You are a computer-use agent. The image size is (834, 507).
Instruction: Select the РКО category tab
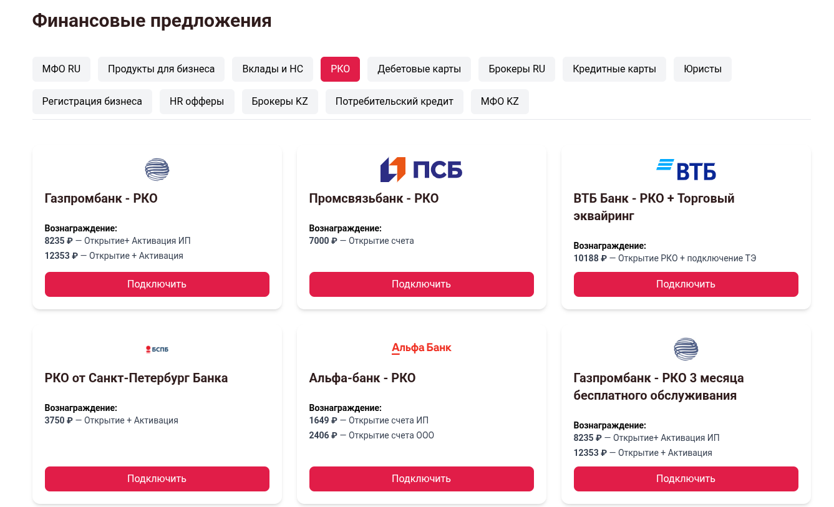340,69
